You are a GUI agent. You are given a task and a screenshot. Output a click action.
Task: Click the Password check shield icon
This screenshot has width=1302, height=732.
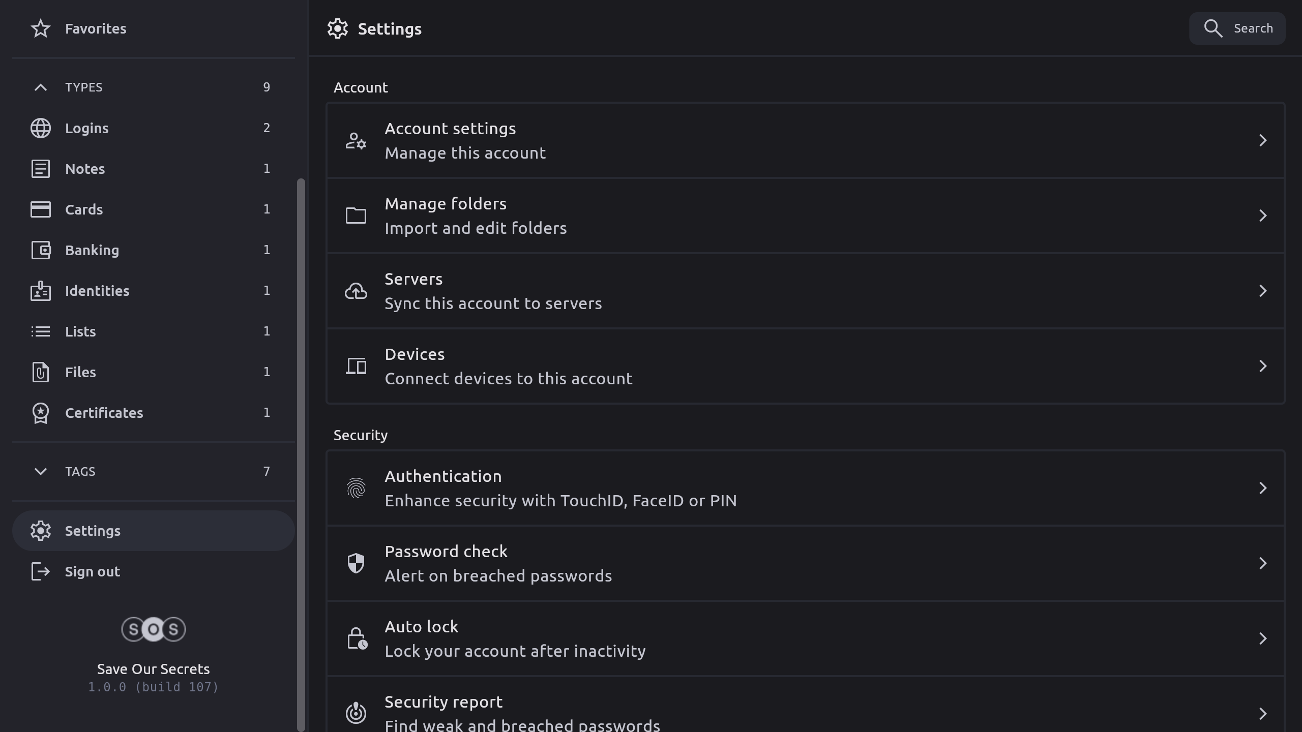(356, 563)
